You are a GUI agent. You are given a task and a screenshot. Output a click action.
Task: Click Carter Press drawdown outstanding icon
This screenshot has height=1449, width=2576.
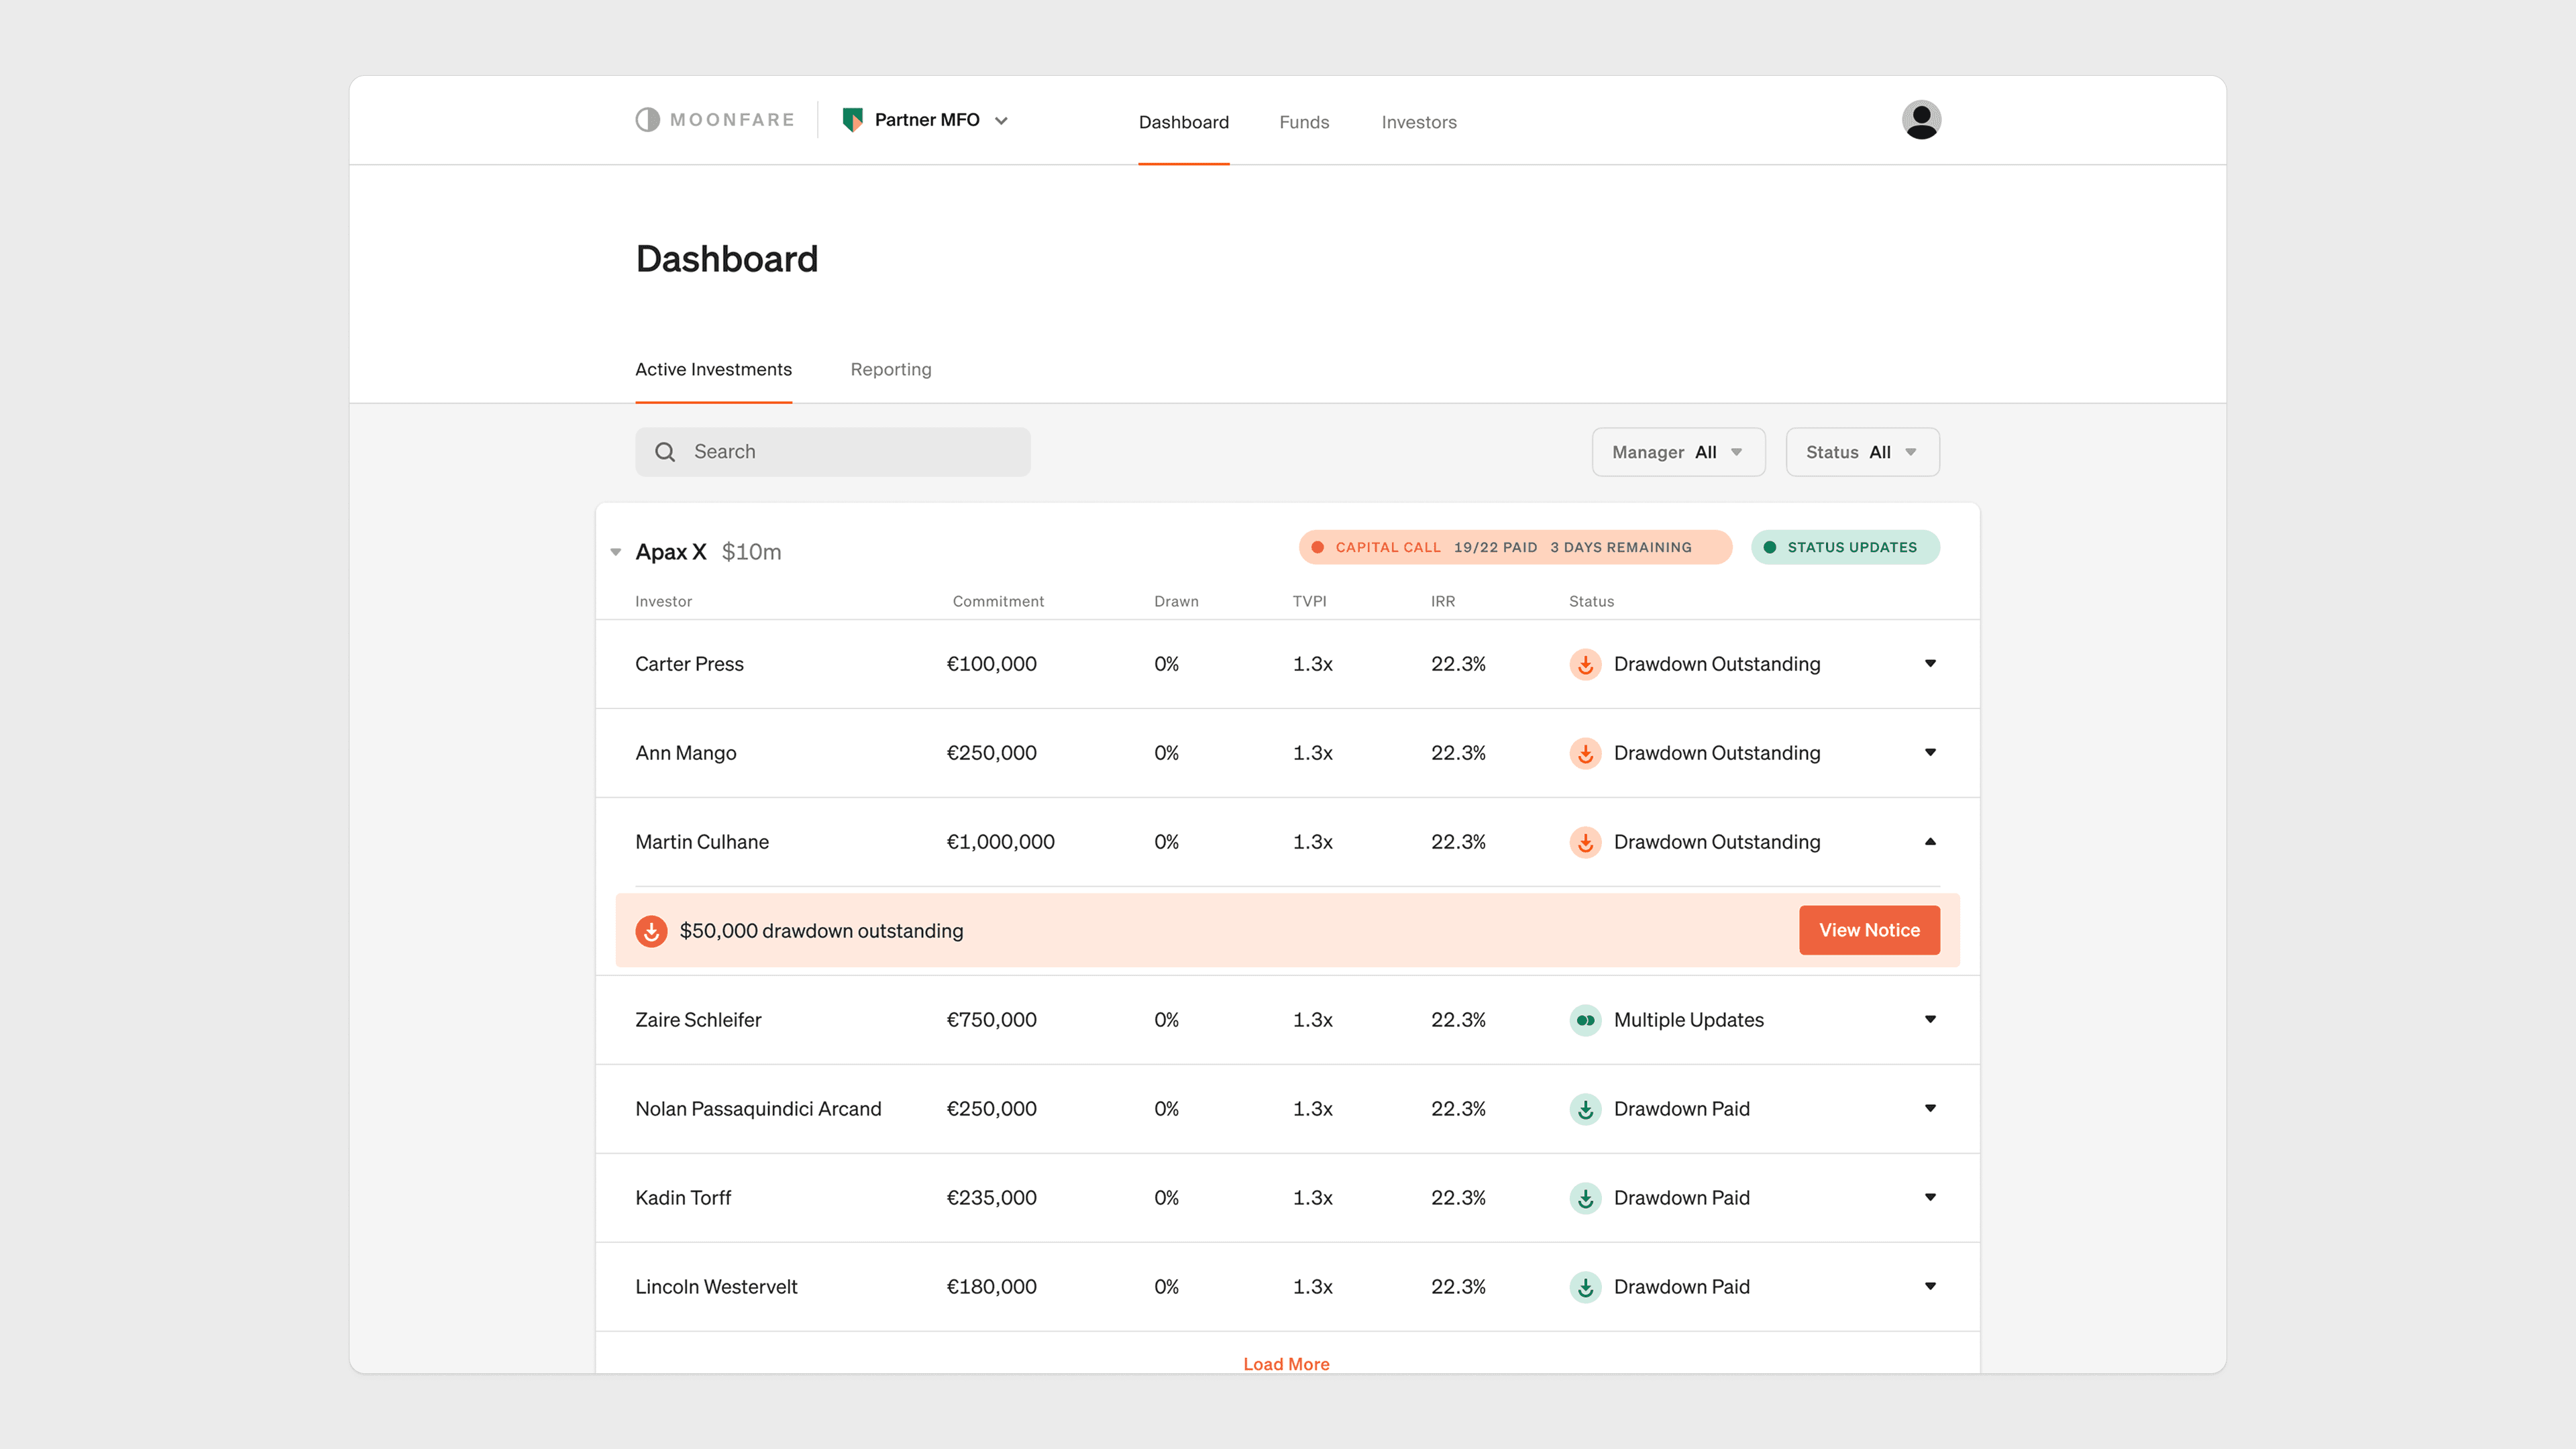(1585, 664)
